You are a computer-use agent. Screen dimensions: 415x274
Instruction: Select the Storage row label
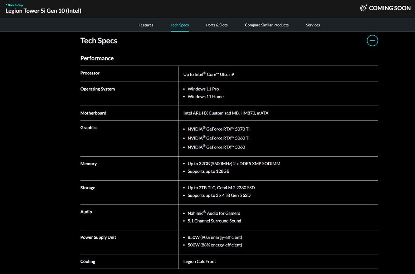88,188
